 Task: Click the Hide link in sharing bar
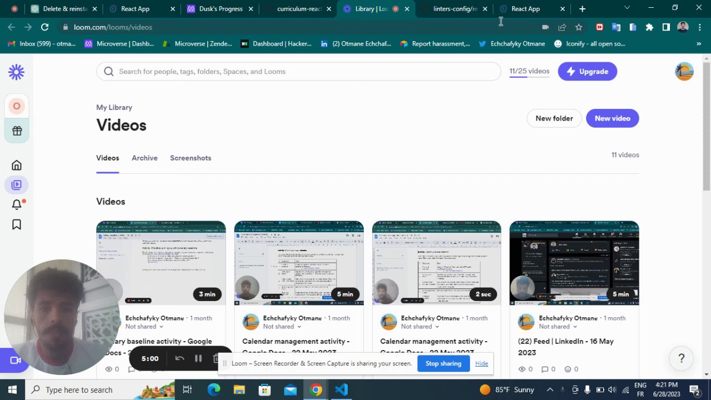[482, 363]
